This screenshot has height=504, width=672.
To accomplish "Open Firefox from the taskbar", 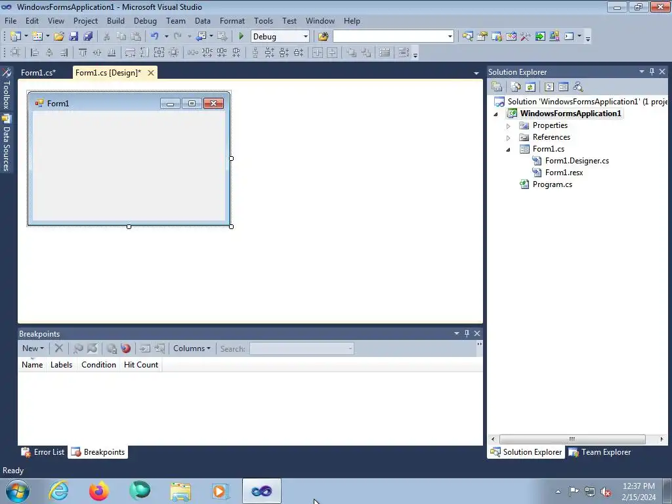I will (x=99, y=491).
